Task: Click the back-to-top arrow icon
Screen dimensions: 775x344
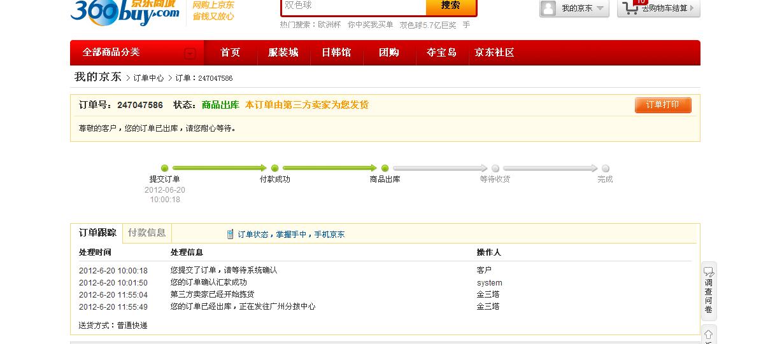Action: 708,334
